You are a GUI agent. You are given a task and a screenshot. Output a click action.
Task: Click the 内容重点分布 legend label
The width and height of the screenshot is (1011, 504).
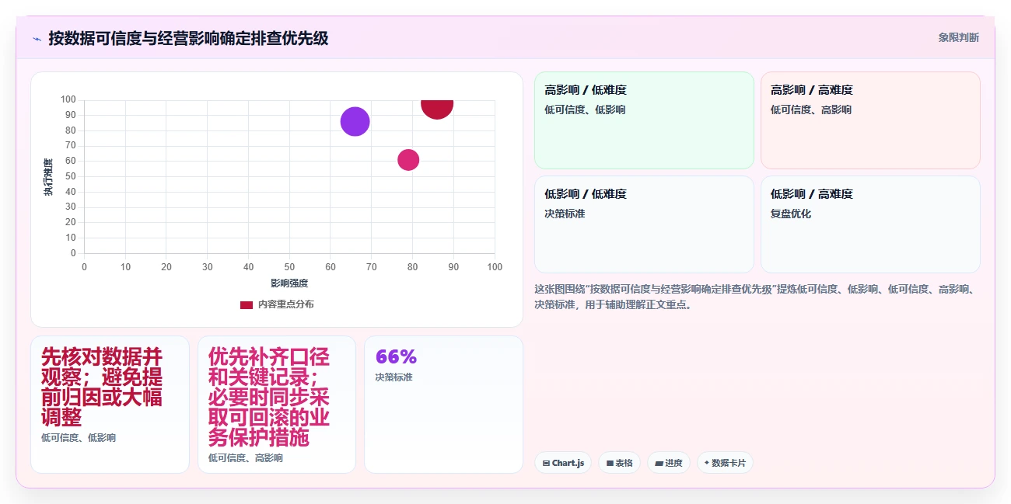tap(286, 304)
